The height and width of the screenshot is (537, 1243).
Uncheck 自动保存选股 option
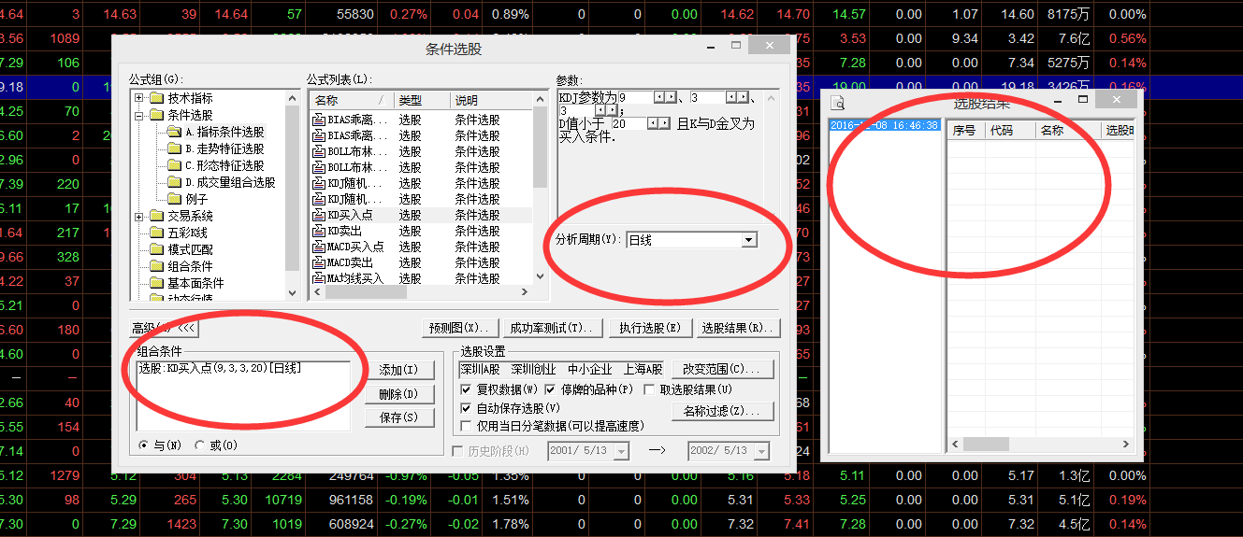(x=467, y=408)
